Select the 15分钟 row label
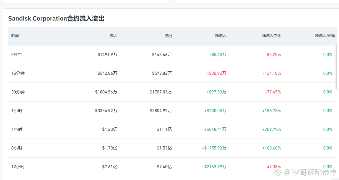 pyautogui.click(x=18, y=73)
